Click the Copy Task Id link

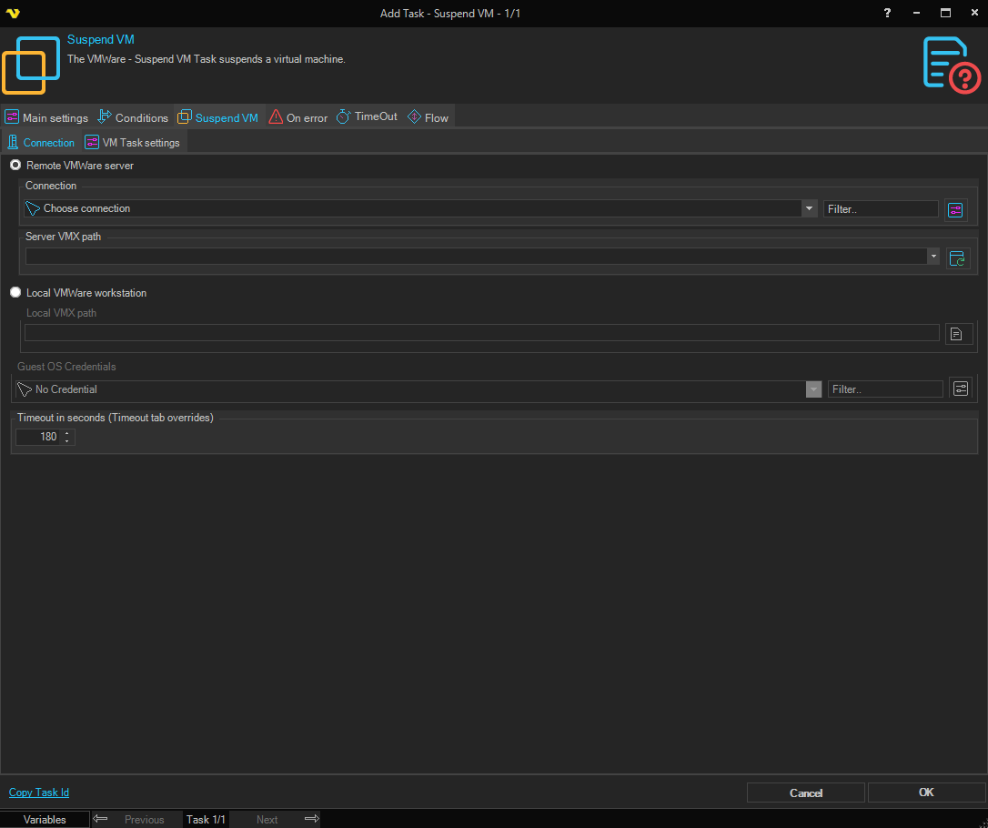tap(39, 793)
